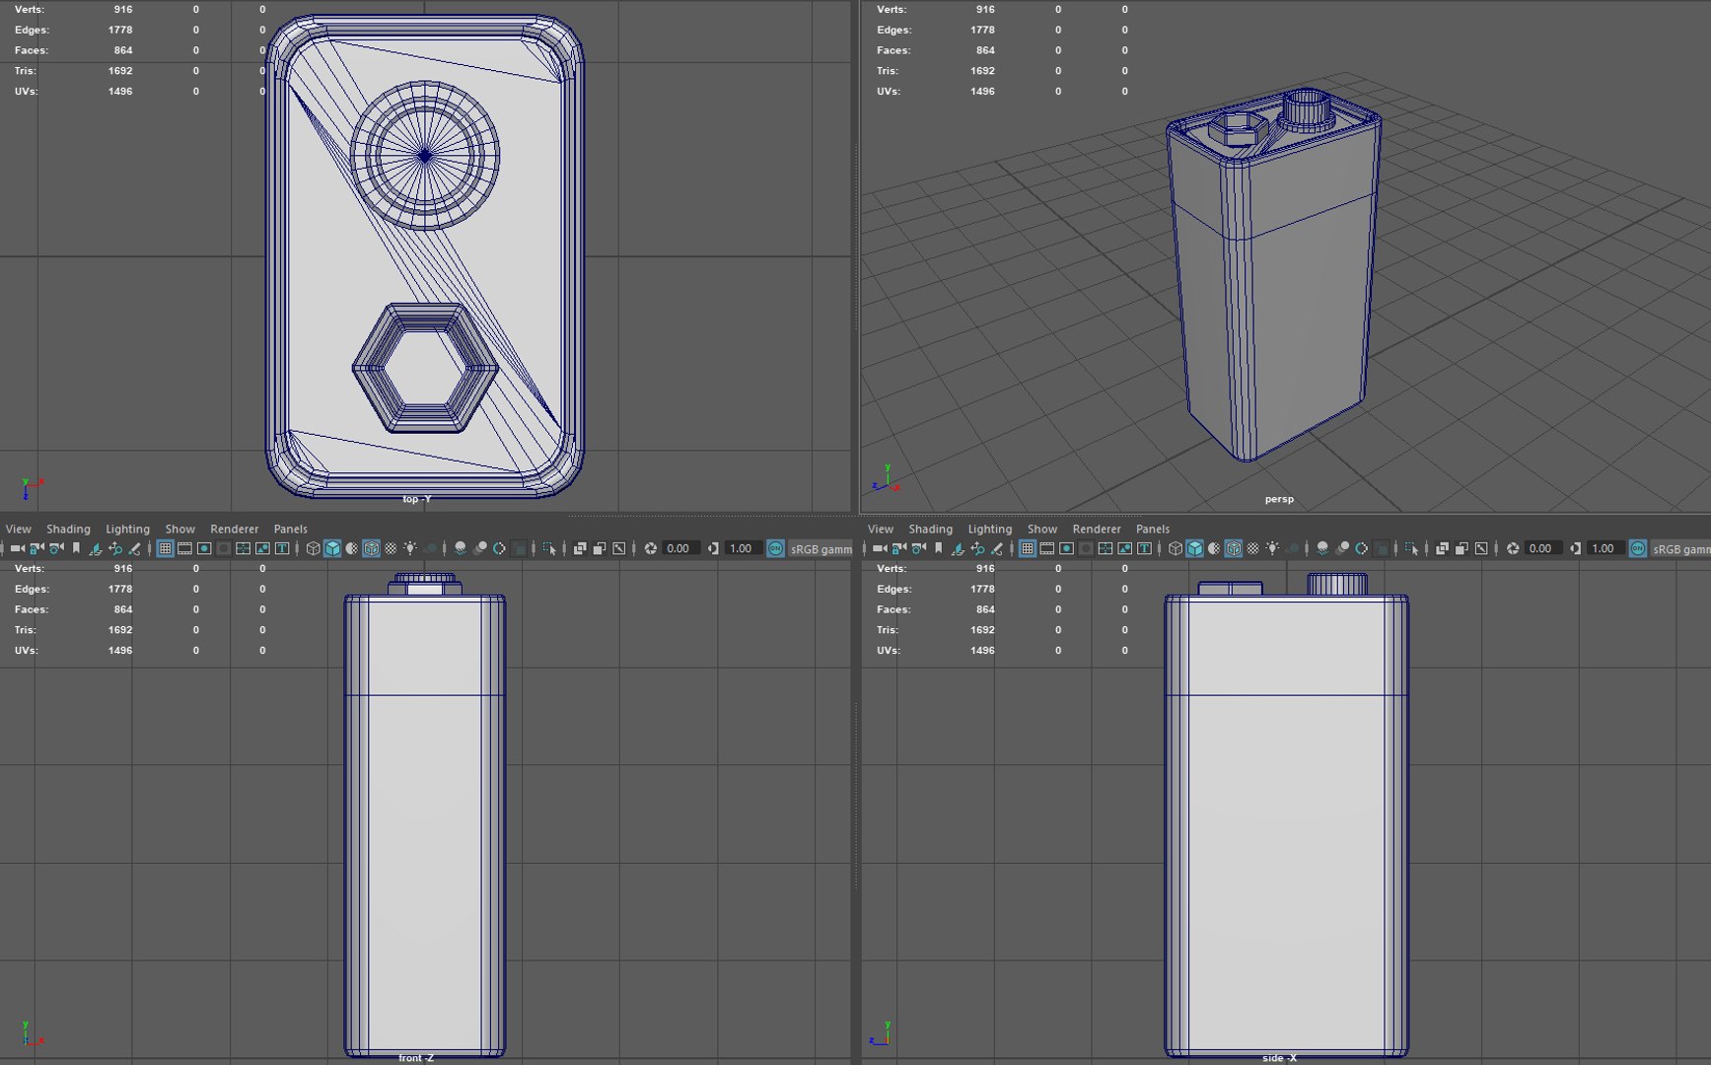The height and width of the screenshot is (1065, 1711).
Task: Toggle Isolate Select in front view toolbar
Action: [x=549, y=548]
